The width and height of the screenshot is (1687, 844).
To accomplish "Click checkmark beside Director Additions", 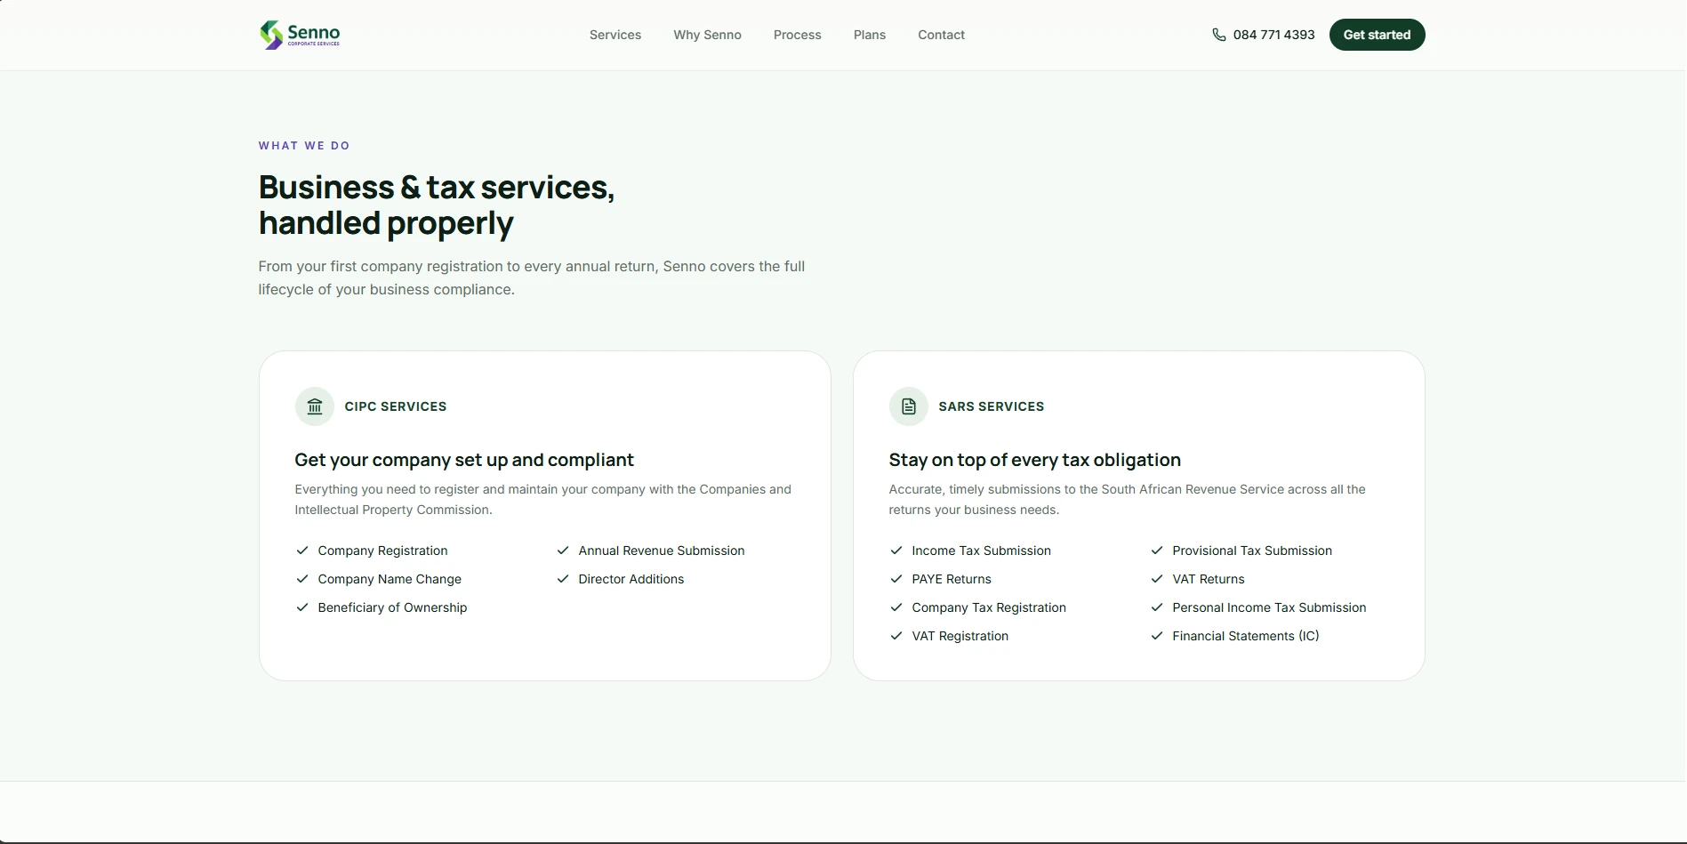I will [x=563, y=579].
